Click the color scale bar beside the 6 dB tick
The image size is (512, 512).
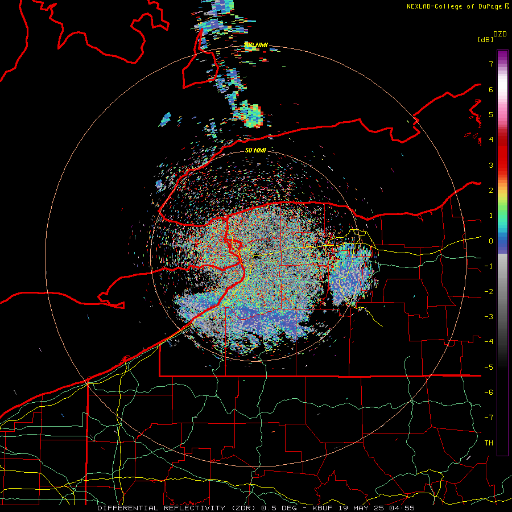click(x=502, y=89)
